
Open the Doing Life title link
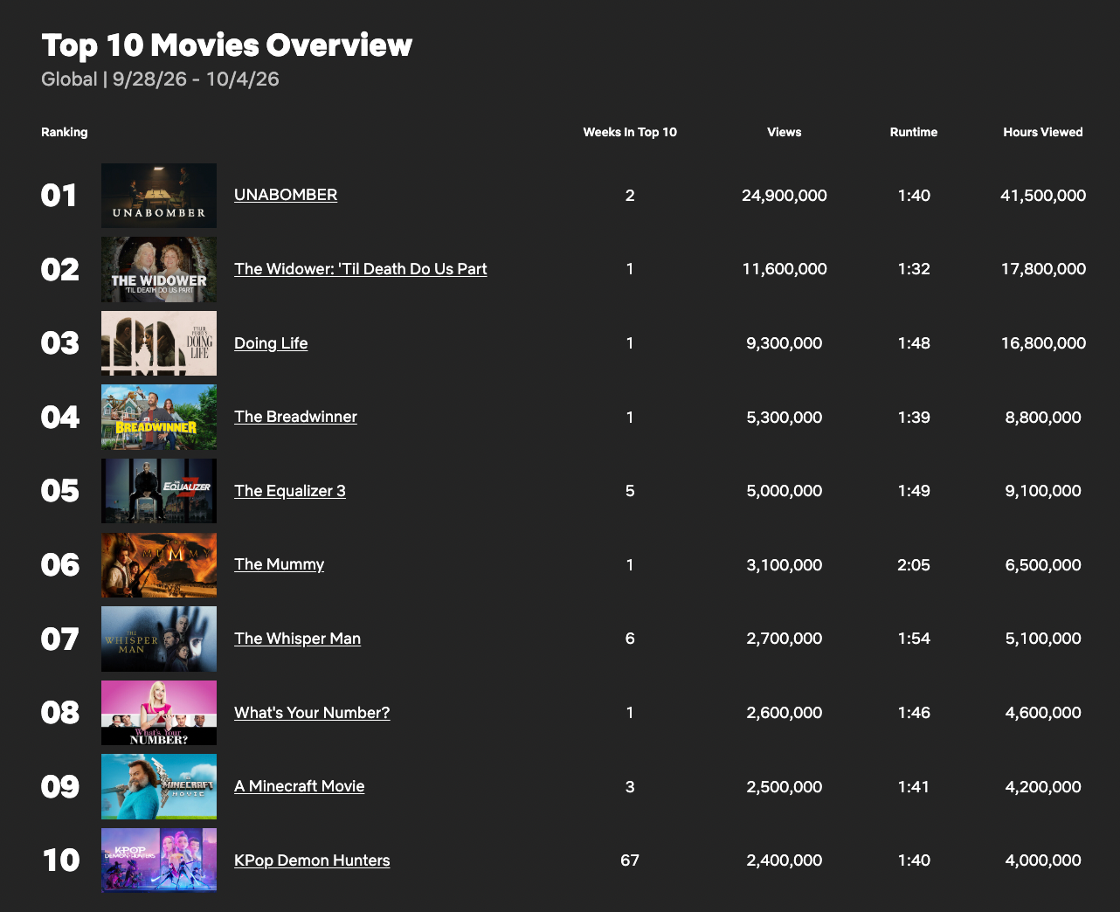click(x=271, y=343)
